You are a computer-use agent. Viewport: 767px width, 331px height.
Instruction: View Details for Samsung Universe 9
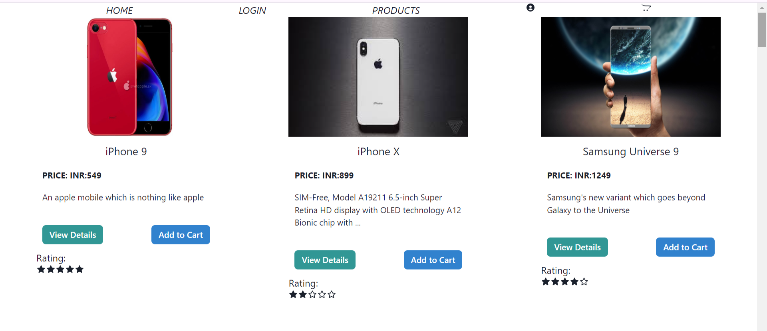577,247
